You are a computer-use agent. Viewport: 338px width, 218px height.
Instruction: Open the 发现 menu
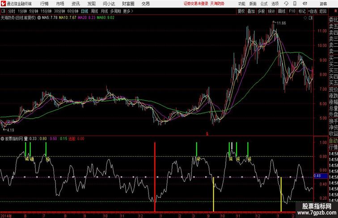[91, 4]
